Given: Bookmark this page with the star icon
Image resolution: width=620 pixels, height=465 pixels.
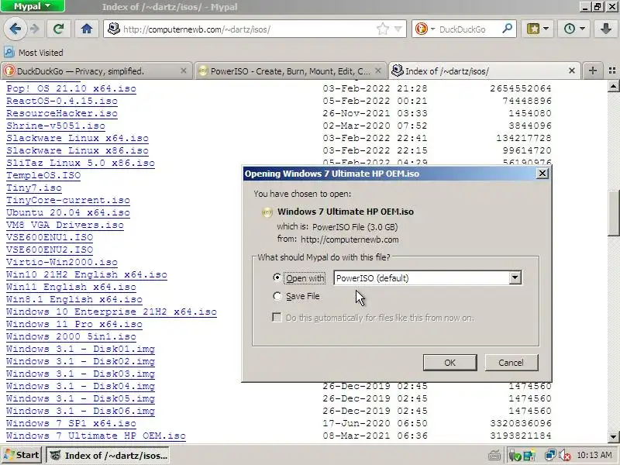Looking at the screenshot, I should point(382,29).
